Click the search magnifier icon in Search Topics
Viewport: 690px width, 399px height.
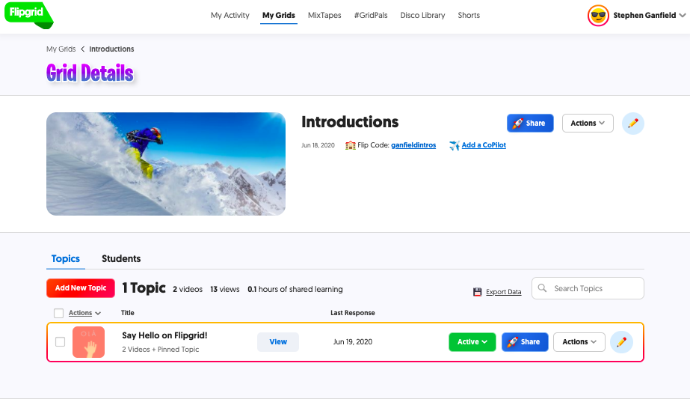[x=543, y=288]
